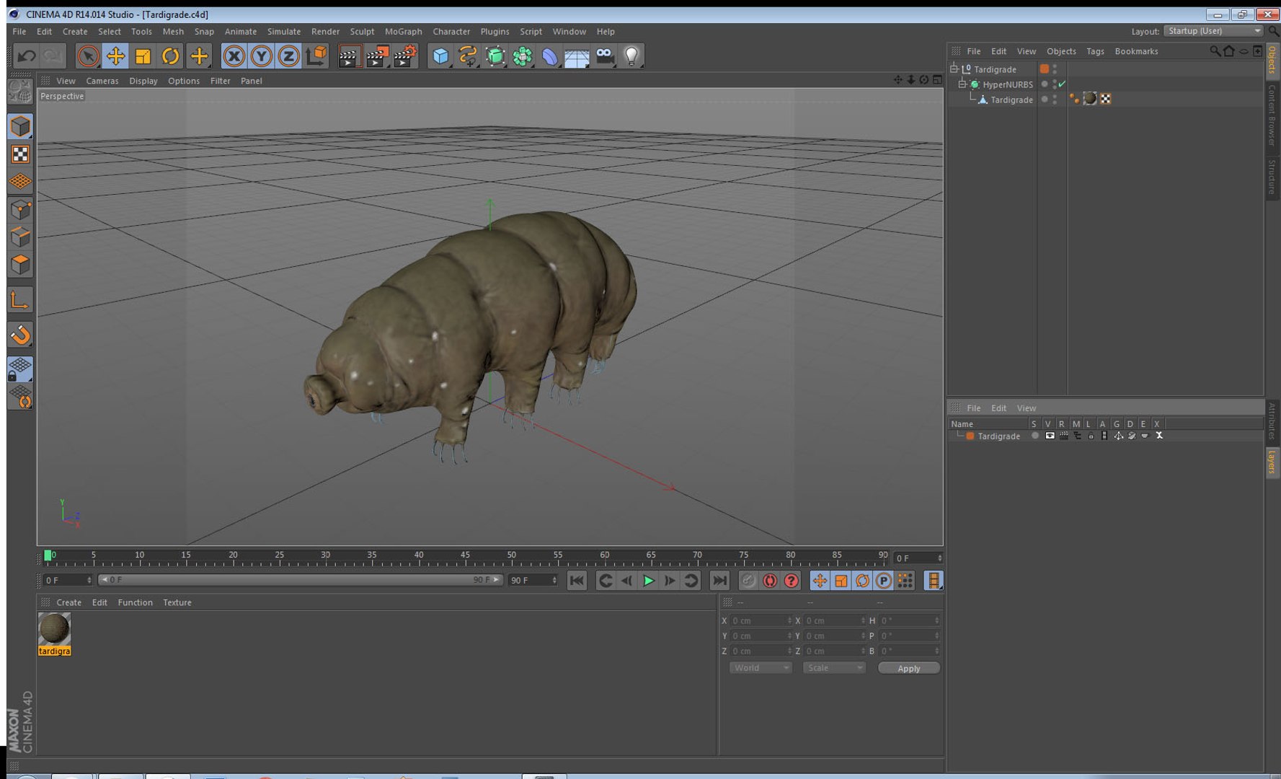The height and width of the screenshot is (779, 1281).
Task: Open the viewport Cameras menu
Action: 102,81
